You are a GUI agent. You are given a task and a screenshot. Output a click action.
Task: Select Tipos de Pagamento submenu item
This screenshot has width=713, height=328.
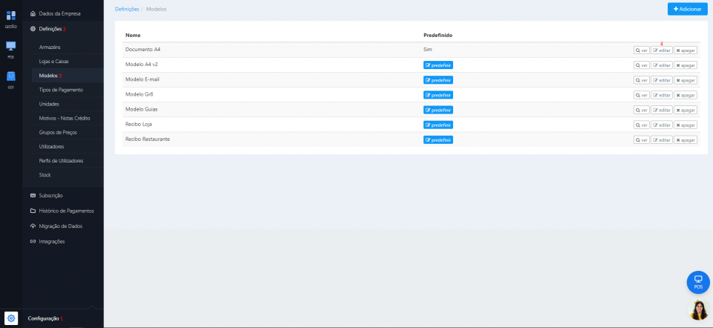tap(61, 90)
